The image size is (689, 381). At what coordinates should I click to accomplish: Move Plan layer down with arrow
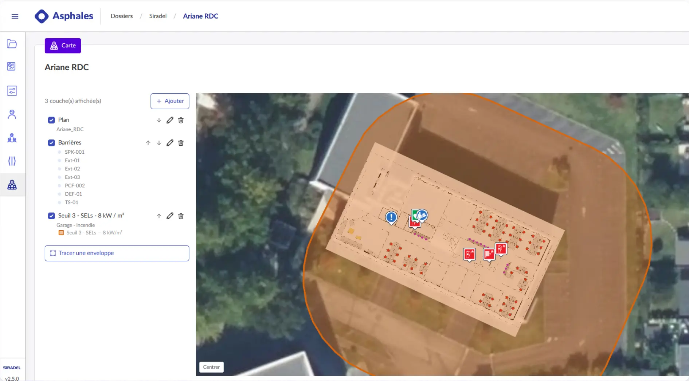point(159,120)
